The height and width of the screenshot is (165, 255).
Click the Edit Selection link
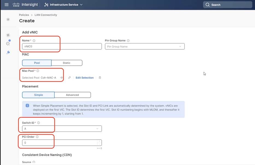tap(84, 77)
